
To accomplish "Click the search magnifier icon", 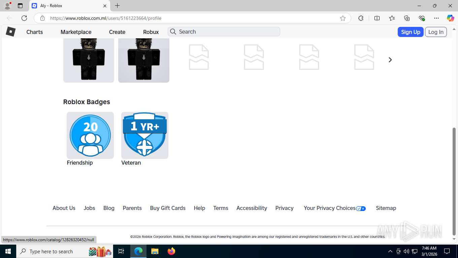I will point(173,32).
